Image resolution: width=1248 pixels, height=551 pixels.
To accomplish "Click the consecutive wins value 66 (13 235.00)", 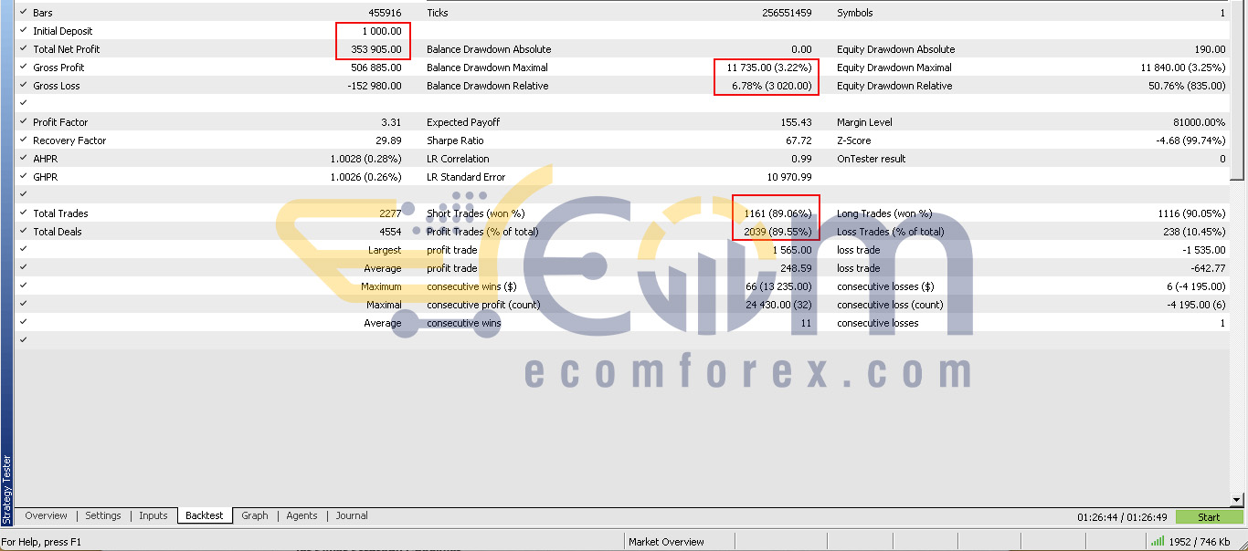I will pos(778,286).
